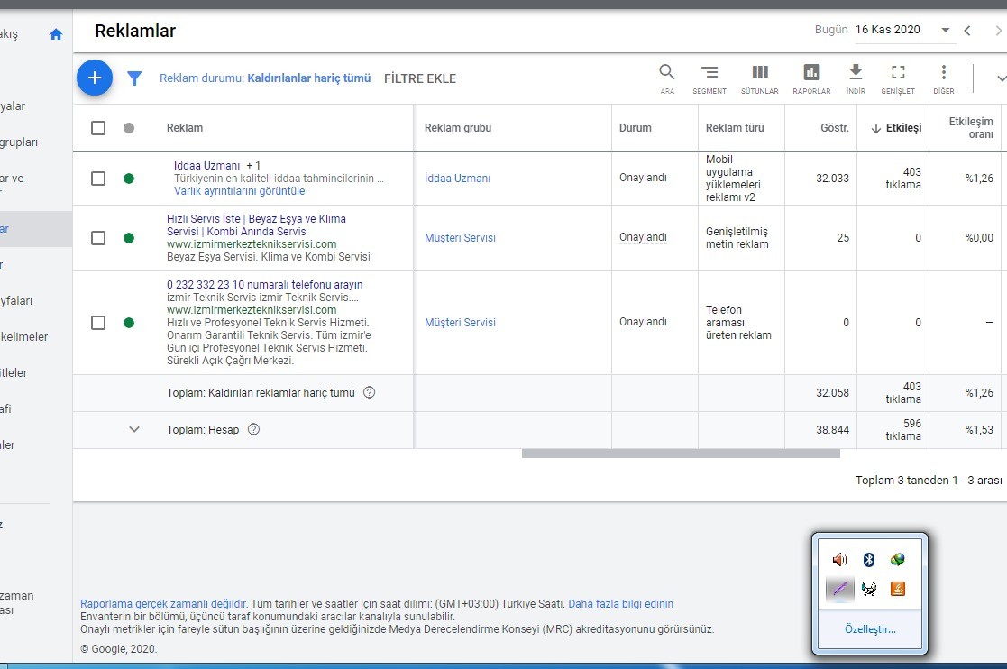
Task: Open the RAPORLAR reports tool
Action: (x=811, y=78)
